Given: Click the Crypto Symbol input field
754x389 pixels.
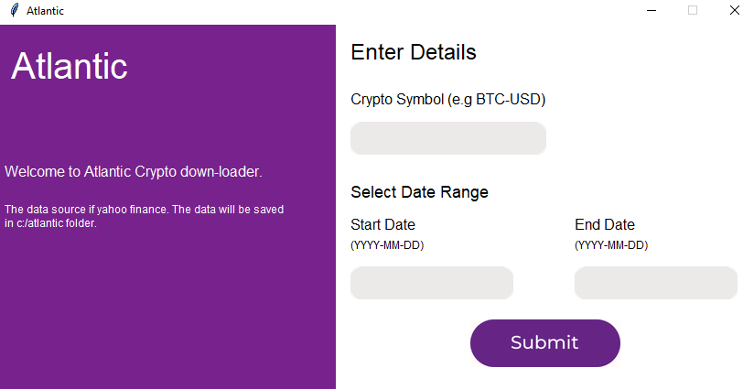Looking at the screenshot, I should pyautogui.click(x=448, y=138).
